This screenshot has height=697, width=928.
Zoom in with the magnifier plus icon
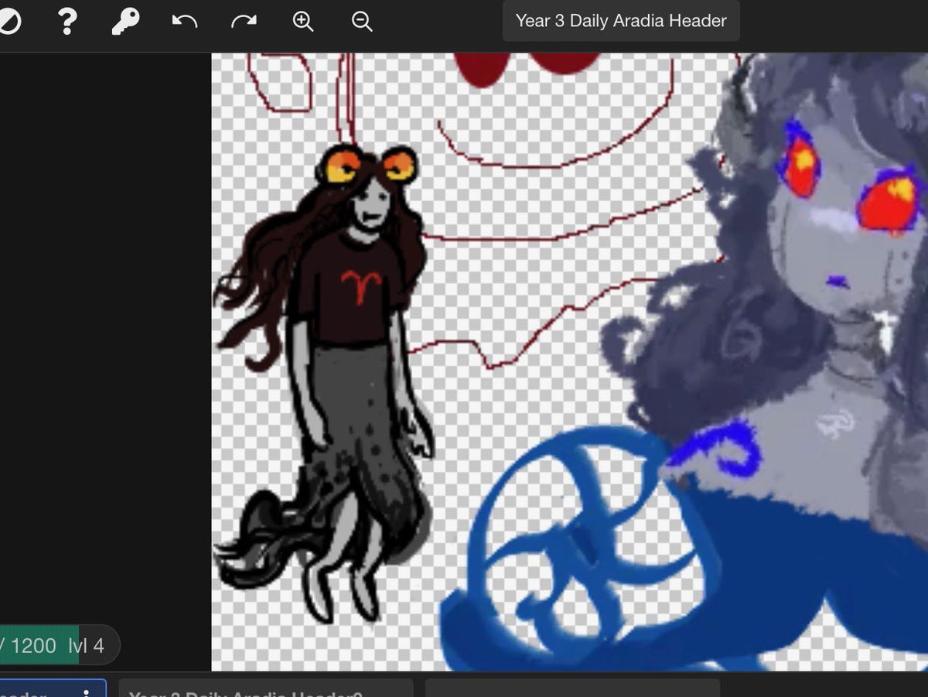[x=303, y=22]
